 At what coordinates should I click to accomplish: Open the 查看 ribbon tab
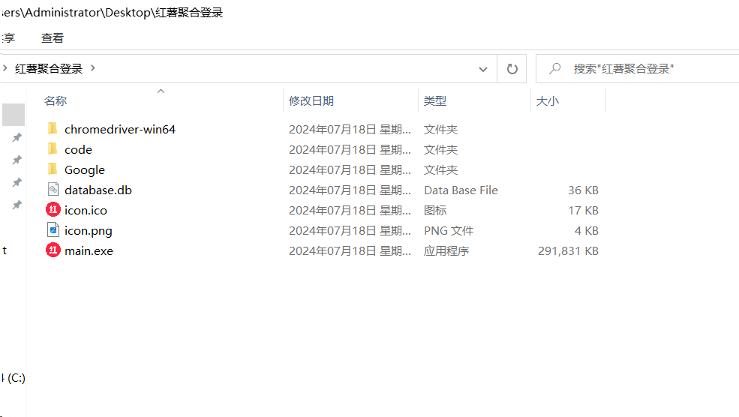53,37
